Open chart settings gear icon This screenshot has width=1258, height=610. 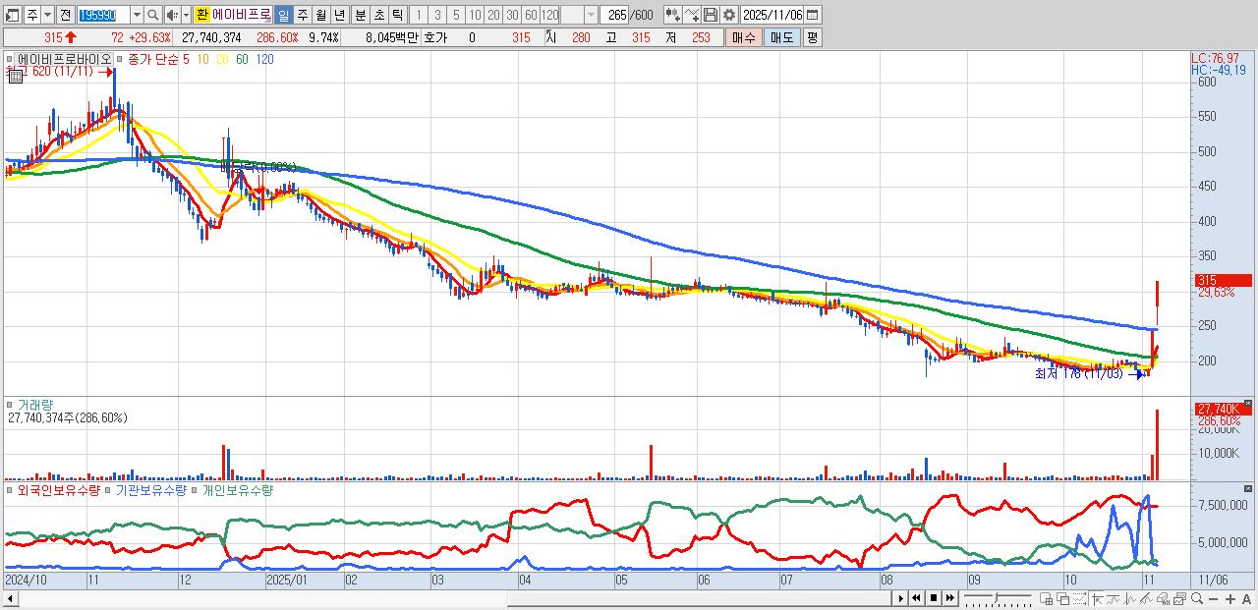tap(729, 15)
